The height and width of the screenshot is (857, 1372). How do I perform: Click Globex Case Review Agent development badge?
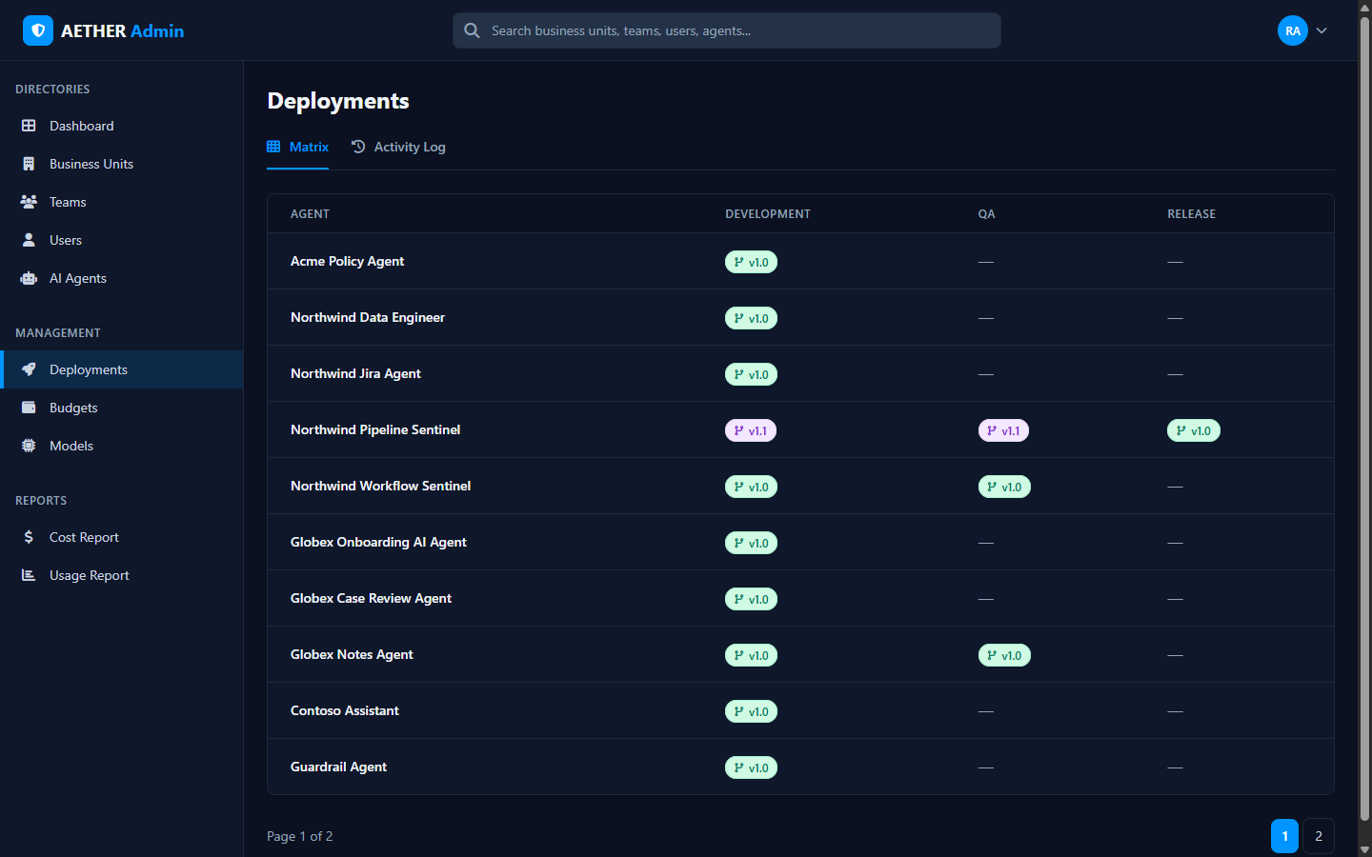pos(751,599)
